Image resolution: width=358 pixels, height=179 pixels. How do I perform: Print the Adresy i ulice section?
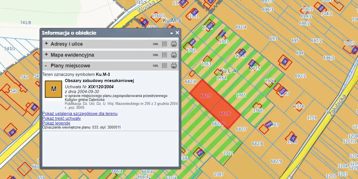174,44
